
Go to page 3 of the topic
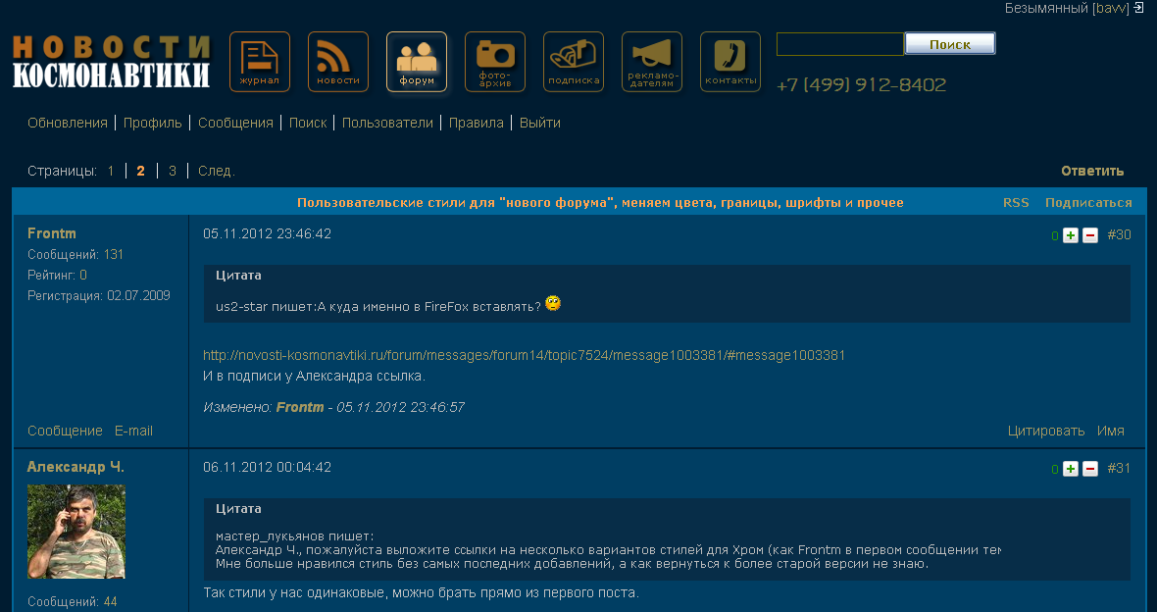[172, 172]
